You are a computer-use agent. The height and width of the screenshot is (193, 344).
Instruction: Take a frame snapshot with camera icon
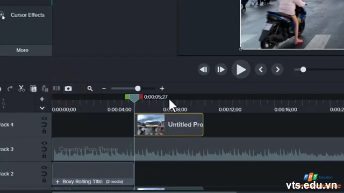point(68,88)
